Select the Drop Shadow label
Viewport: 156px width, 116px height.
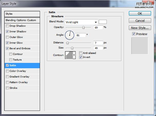pos(18,26)
